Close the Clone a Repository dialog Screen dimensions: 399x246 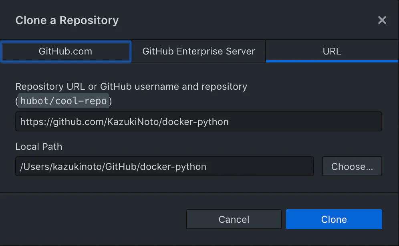pos(382,20)
